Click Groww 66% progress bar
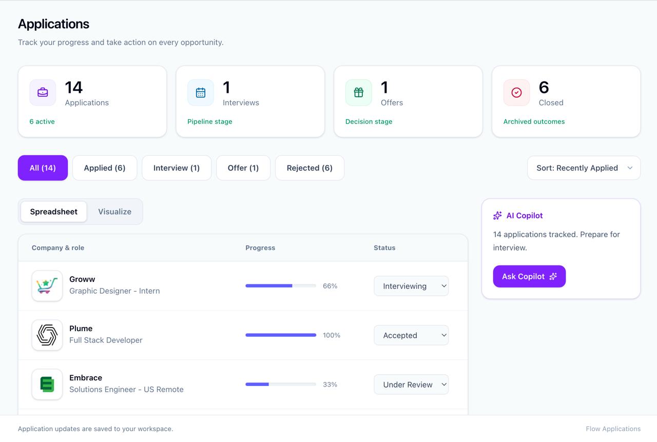Screen dimensions: 657x442 (281, 286)
